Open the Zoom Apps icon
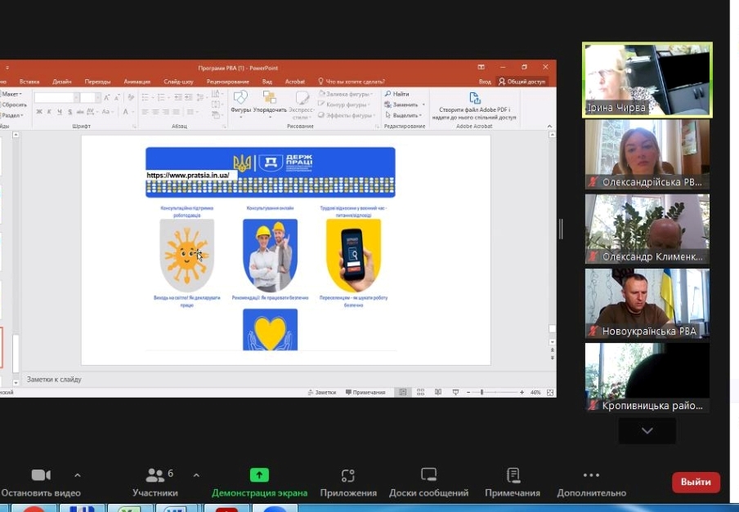The height and width of the screenshot is (512, 739). click(x=348, y=475)
